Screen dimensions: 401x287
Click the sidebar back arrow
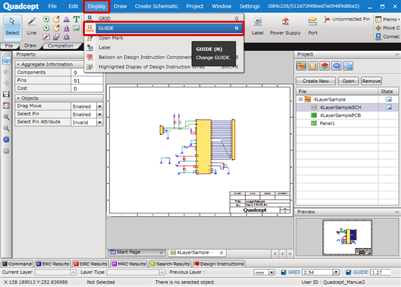click(6, 72)
